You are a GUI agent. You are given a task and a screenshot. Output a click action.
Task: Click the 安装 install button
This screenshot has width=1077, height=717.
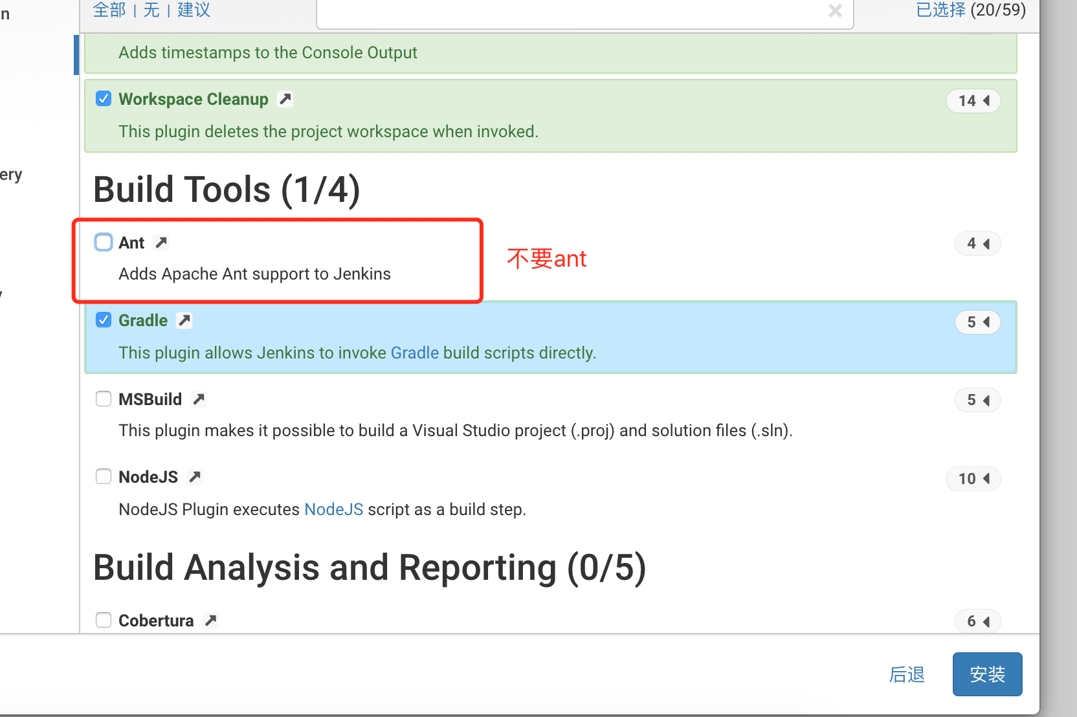pos(987,674)
